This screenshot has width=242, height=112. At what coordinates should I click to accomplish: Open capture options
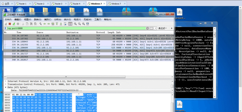[x=18, y=24]
